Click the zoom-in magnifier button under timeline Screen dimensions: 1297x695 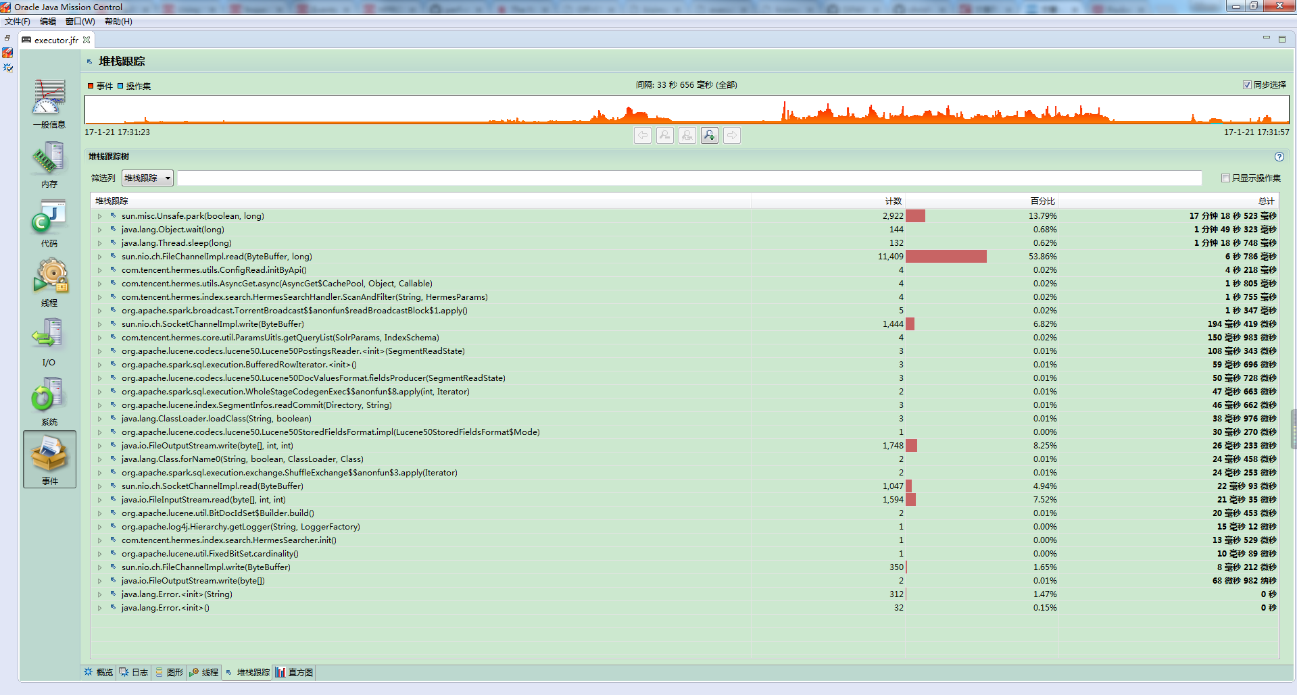(709, 136)
